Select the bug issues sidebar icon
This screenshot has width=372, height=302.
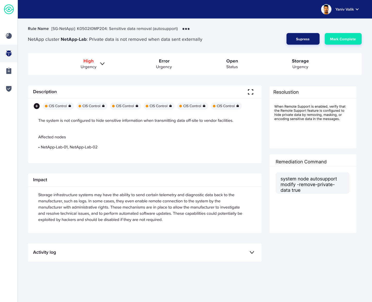[x=9, y=53]
